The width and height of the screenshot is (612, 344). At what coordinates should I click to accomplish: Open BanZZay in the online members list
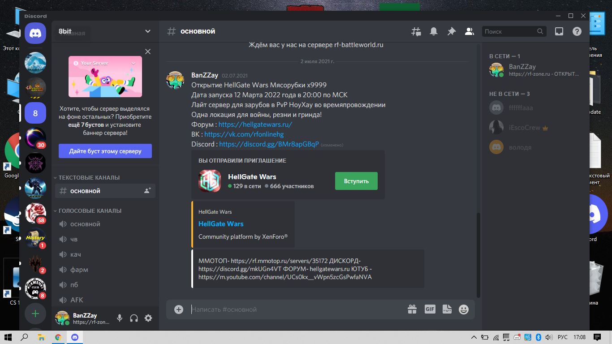point(537,70)
